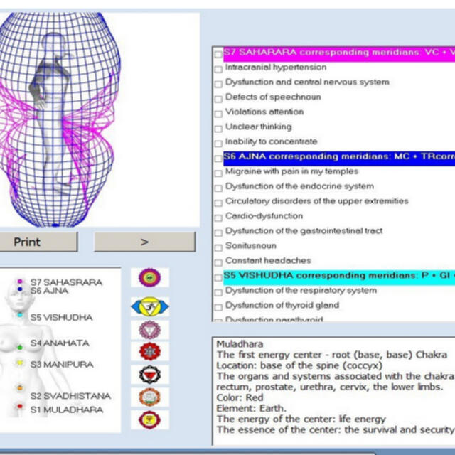455x455 pixels.
Task: Tick the Violations attention checkbox
Action: (x=218, y=114)
